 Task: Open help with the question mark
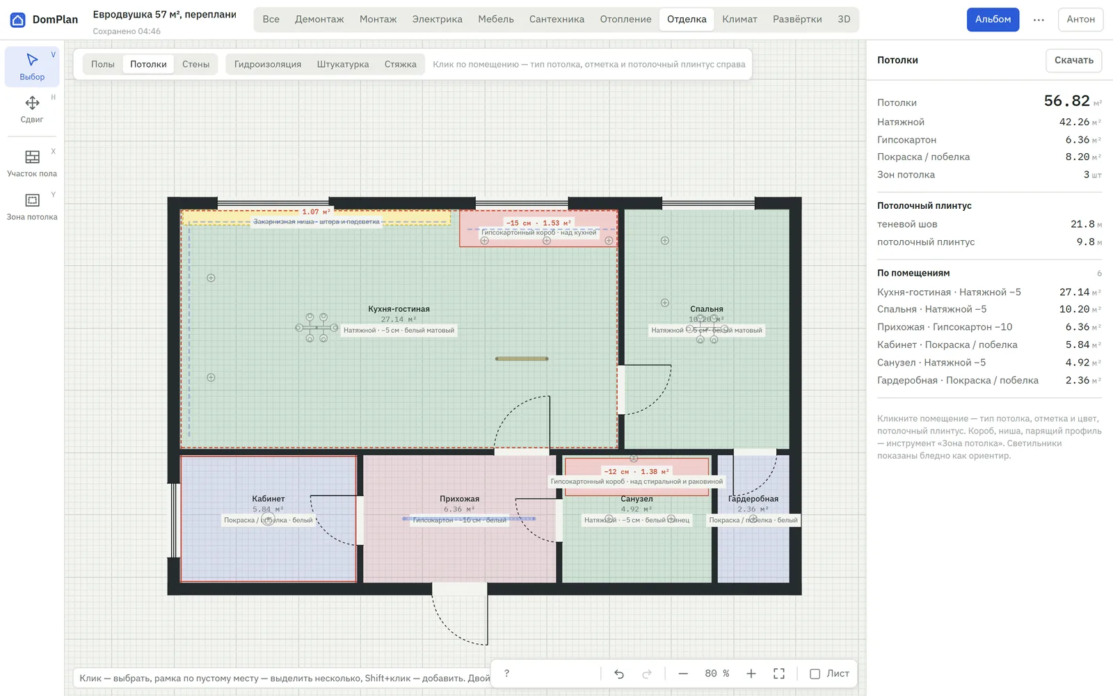pos(506,674)
